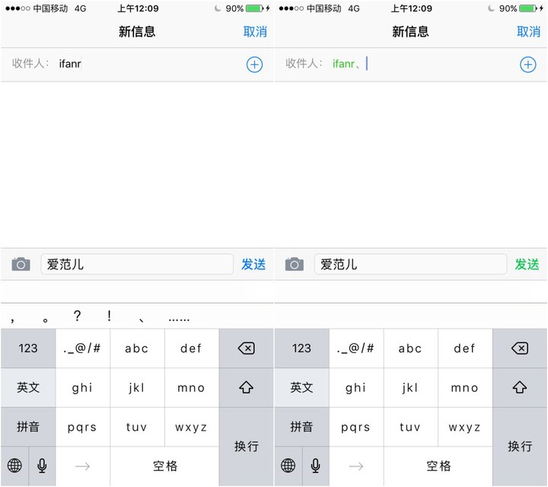Tap 取消 to cancel on the right screen
The image size is (548, 487).
528,31
